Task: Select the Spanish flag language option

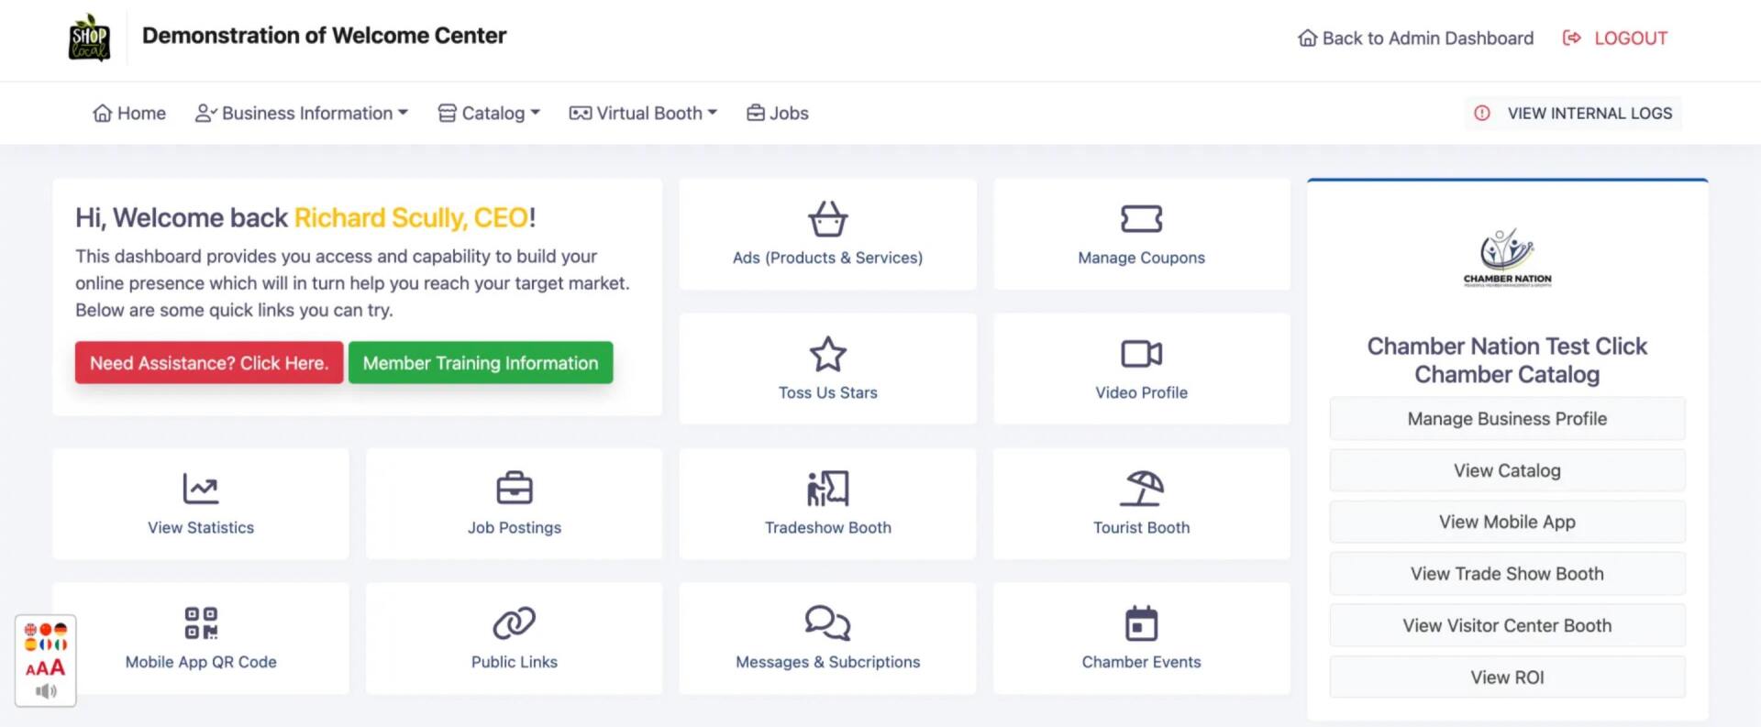Action: click(x=30, y=644)
